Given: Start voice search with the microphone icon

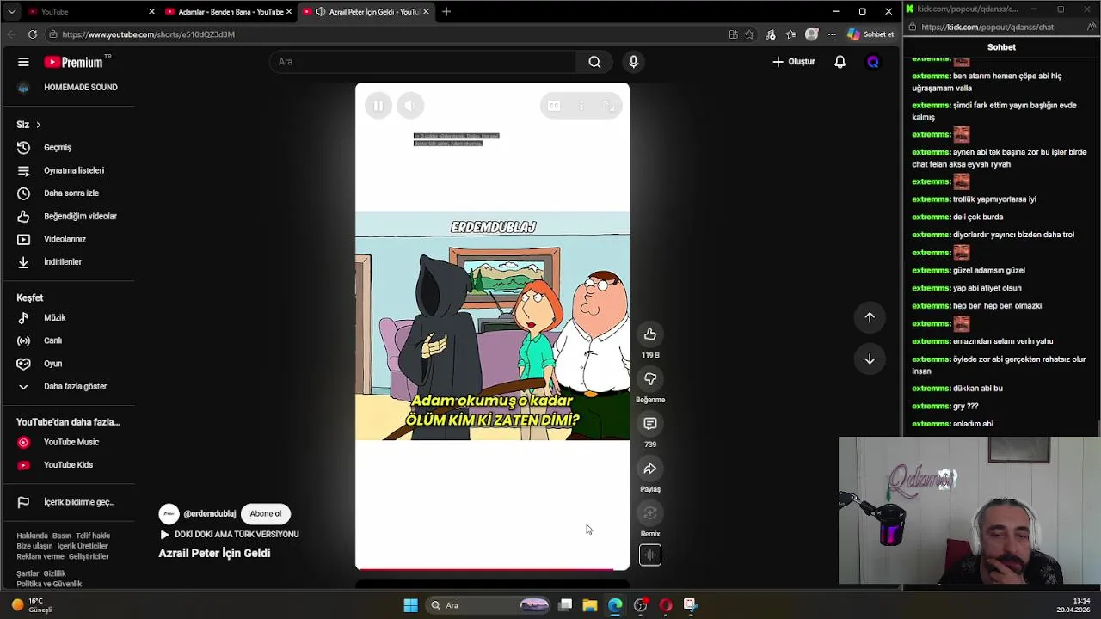Looking at the screenshot, I should [x=633, y=62].
